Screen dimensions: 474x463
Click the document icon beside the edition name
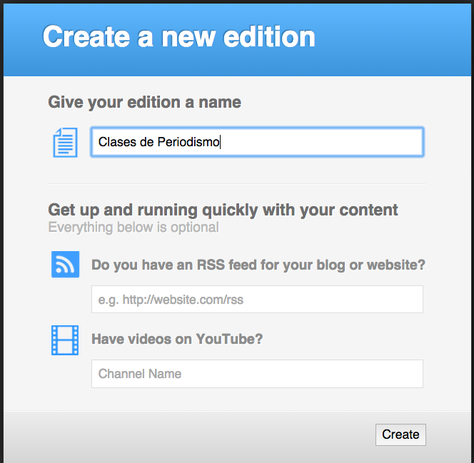(x=65, y=142)
